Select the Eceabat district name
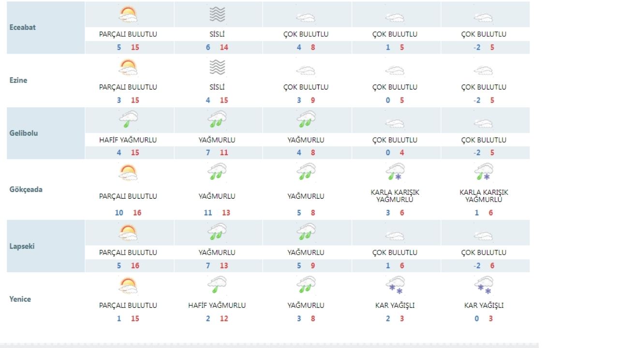 [x=23, y=27]
